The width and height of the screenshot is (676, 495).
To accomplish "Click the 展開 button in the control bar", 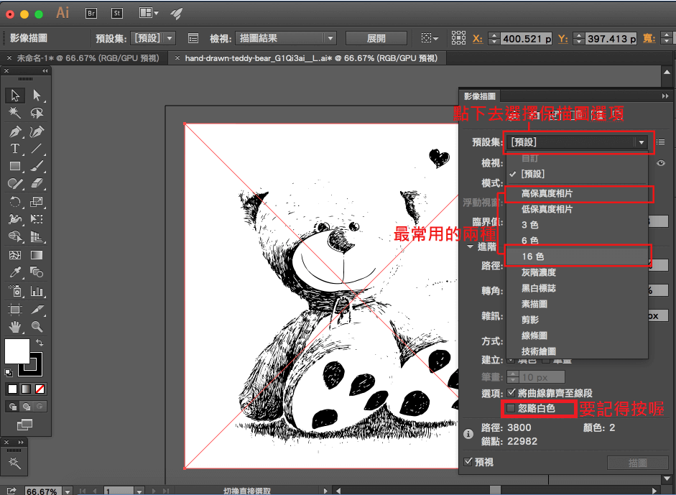I will [376, 38].
